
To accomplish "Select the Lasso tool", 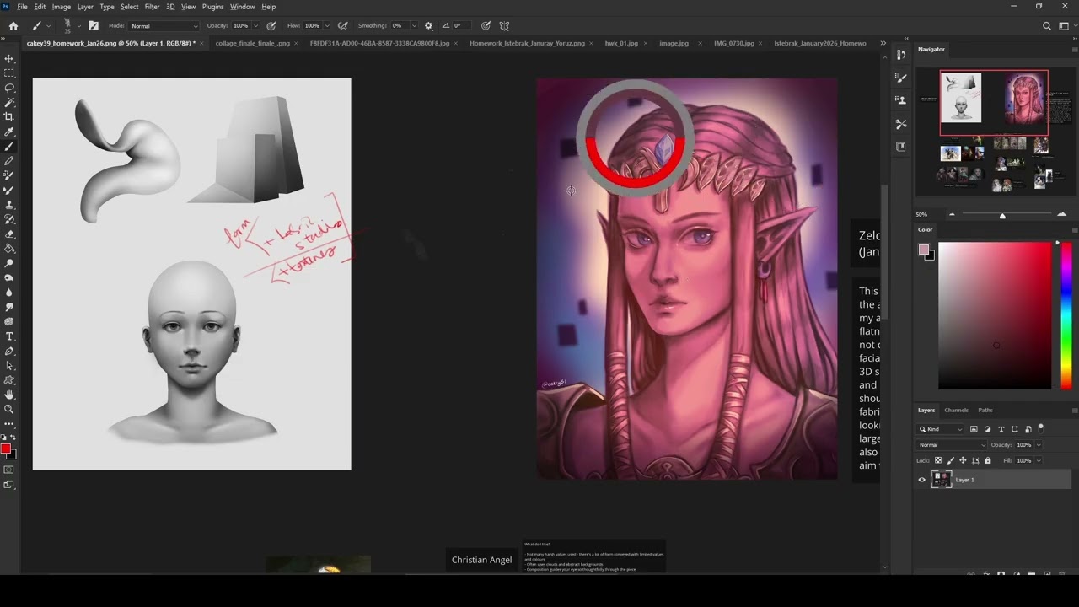I will (9, 88).
